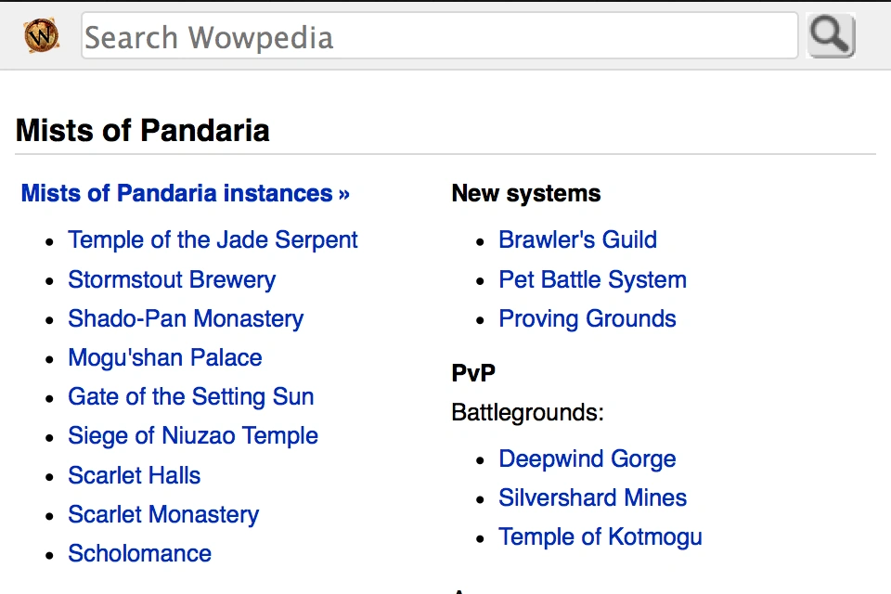
Task: Click the Wowpedia logo icon
Action: tap(41, 36)
